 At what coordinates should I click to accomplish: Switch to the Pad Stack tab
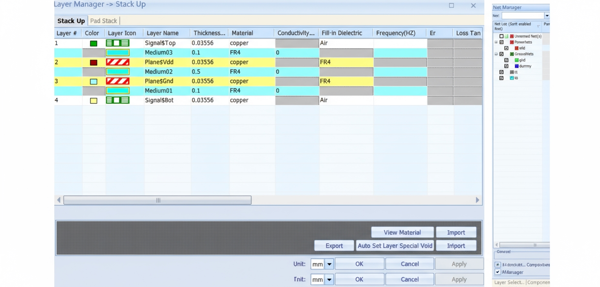point(104,20)
